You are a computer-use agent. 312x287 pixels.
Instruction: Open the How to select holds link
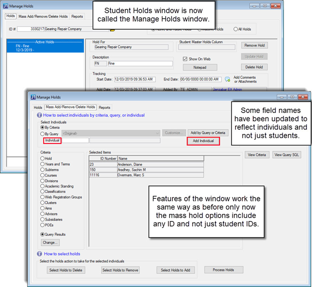(x=62, y=253)
